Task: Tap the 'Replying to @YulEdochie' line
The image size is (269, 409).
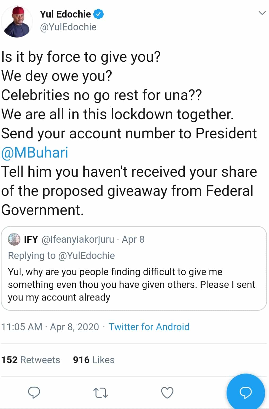Action: [x=62, y=255]
